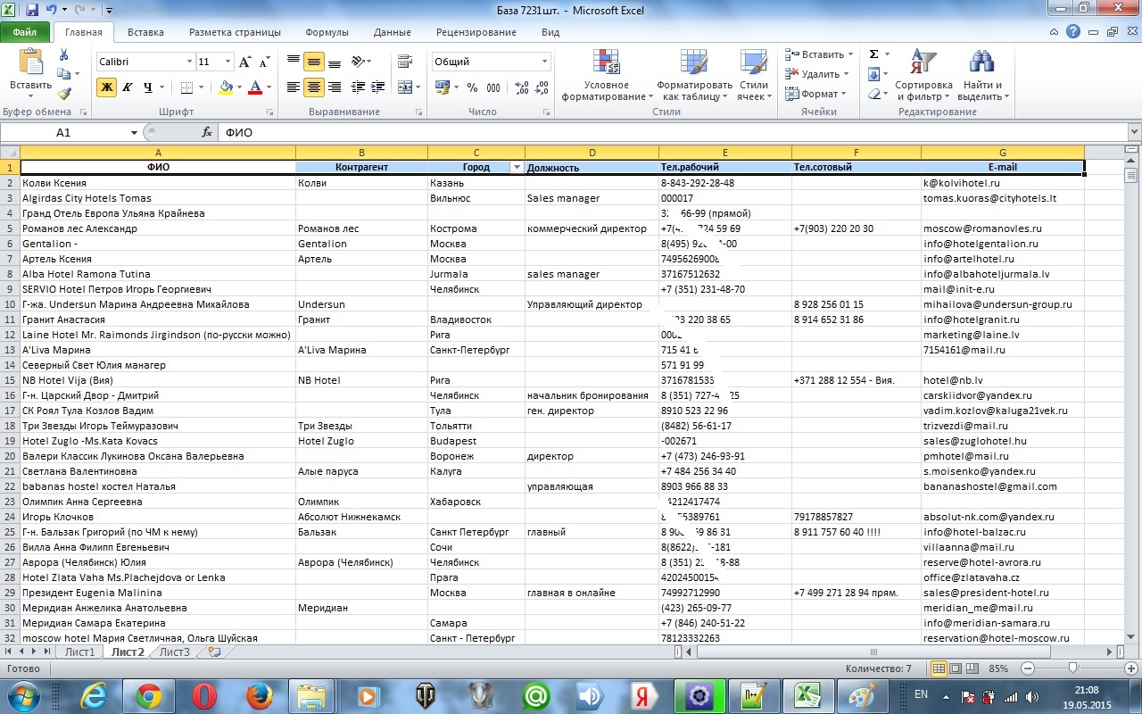This screenshot has height=714, width=1142.
Task: Click the wrap text icon
Action: [405, 62]
